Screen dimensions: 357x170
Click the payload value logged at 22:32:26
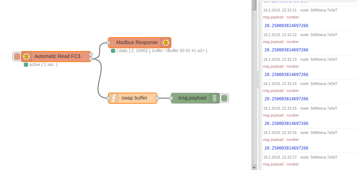click(x=286, y=148)
